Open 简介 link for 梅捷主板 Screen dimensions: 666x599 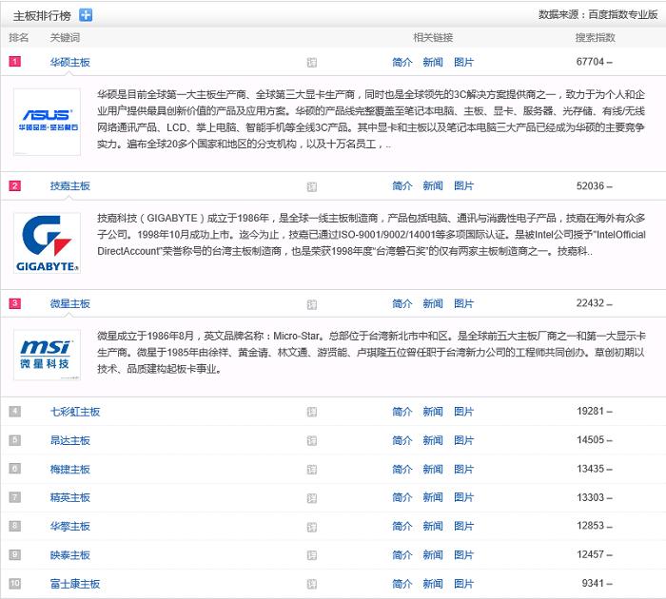pyautogui.click(x=402, y=469)
